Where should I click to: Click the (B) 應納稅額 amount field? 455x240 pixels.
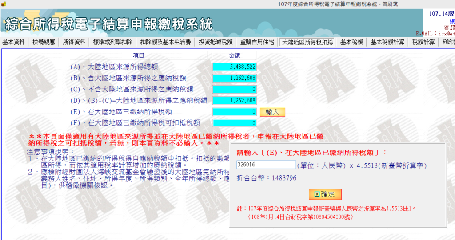[235, 78]
